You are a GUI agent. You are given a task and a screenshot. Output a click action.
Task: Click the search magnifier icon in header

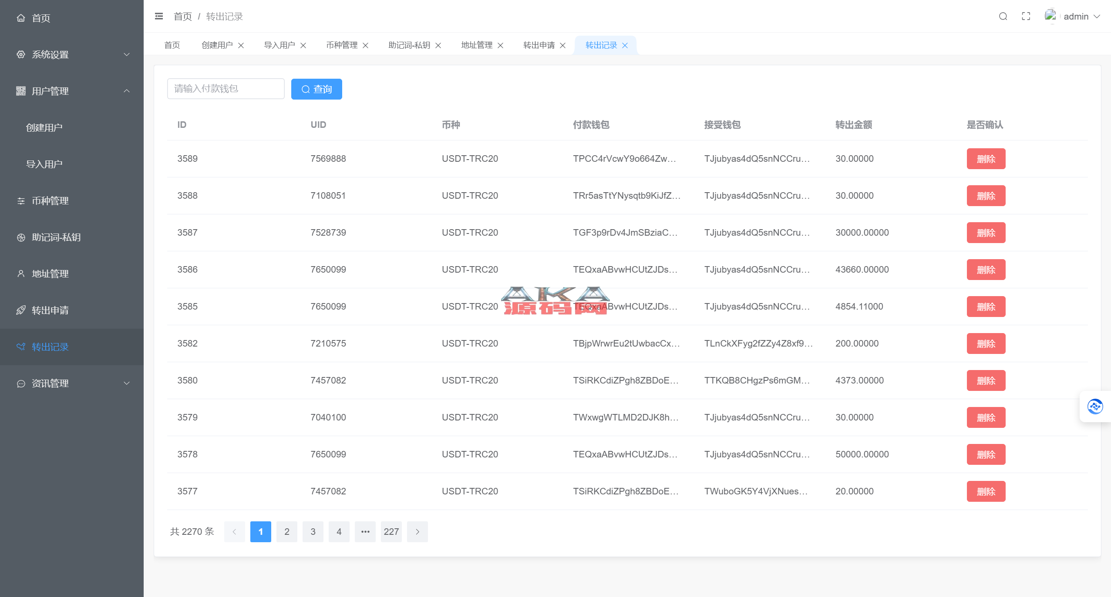tap(1003, 16)
